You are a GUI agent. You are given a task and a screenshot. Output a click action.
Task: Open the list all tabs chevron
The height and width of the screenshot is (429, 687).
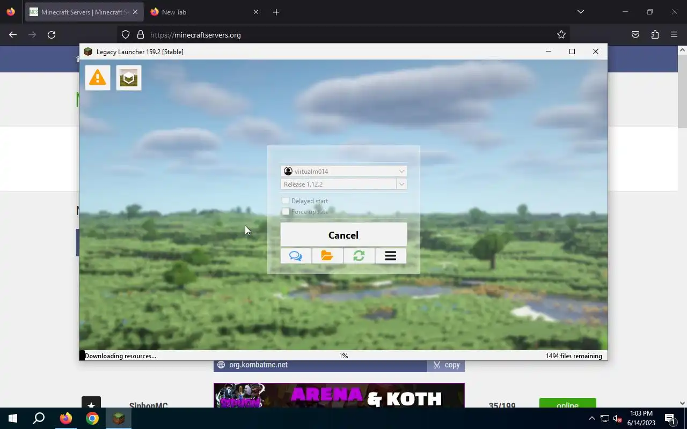[x=580, y=12]
